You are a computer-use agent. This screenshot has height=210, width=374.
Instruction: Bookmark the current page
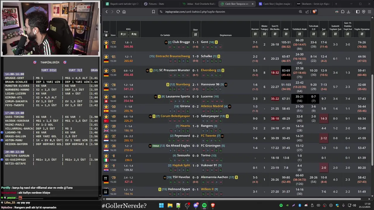(153, 12)
